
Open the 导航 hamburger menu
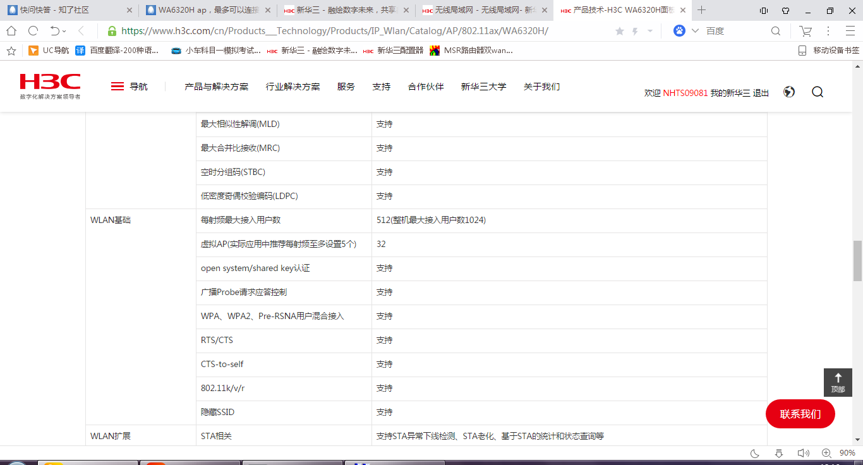pos(118,87)
